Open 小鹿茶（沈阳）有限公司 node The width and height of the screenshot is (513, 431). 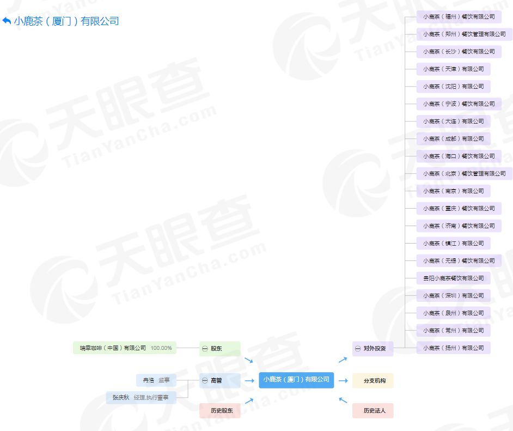tap(454, 87)
